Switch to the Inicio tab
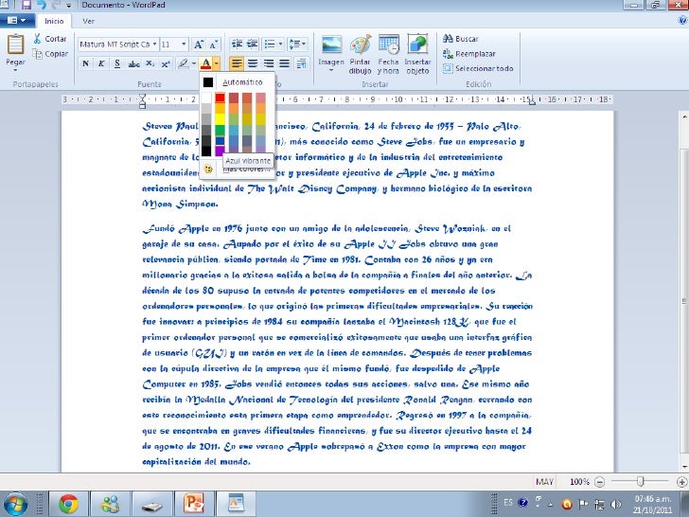This screenshot has width=689, height=517. 54,21
